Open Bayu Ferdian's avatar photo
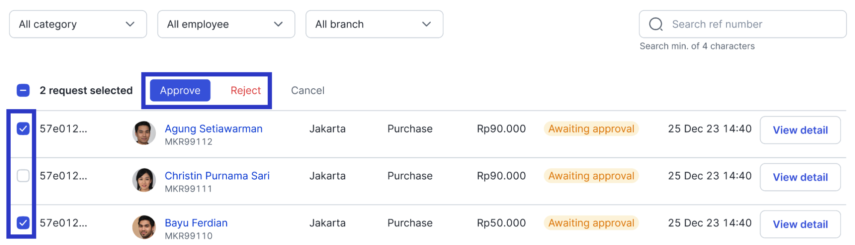 click(x=144, y=227)
